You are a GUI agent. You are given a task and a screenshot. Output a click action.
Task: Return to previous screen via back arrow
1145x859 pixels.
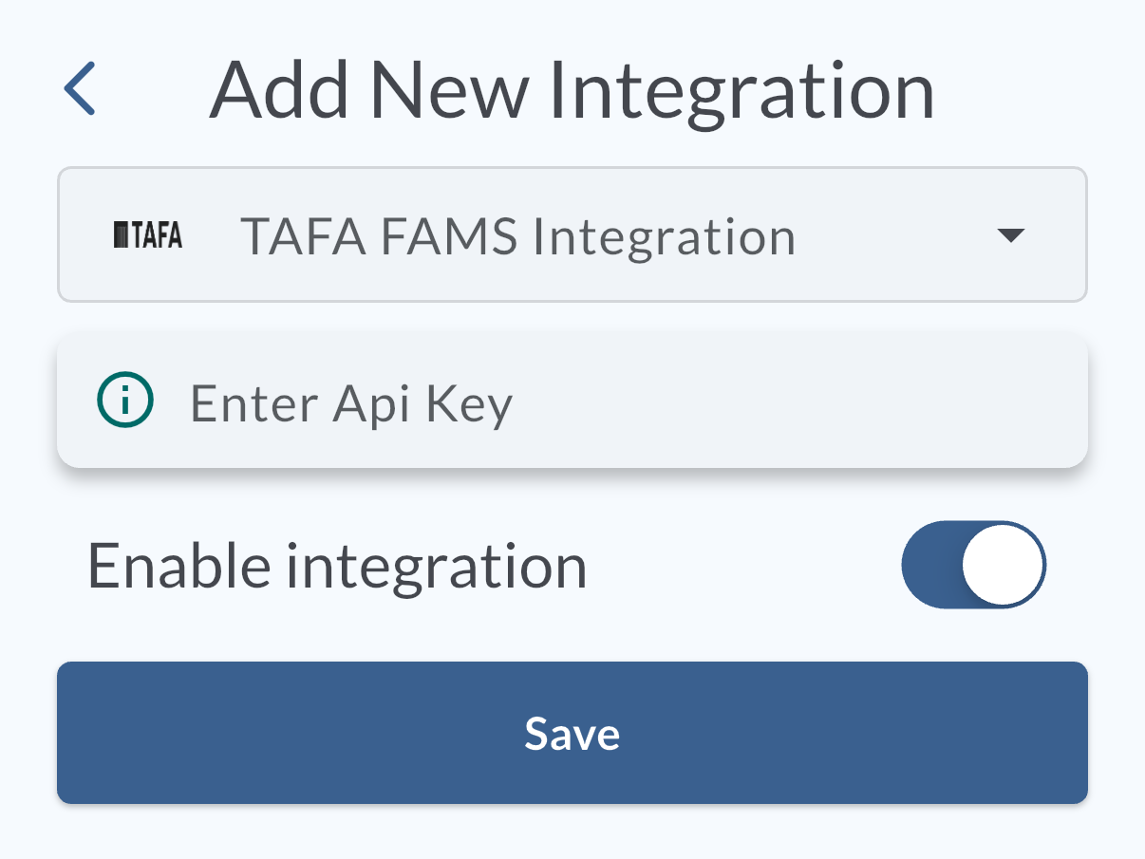(x=80, y=88)
